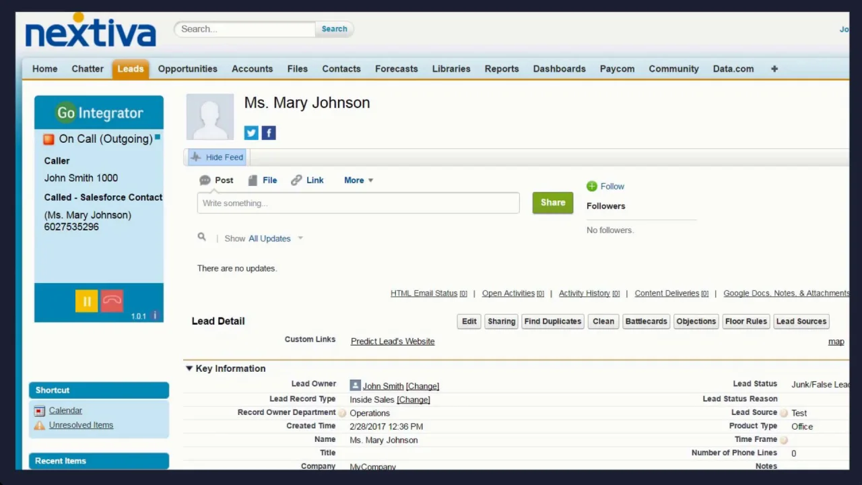Click the Floor Rules button
Screen dimensions: 862x485
pos(746,321)
